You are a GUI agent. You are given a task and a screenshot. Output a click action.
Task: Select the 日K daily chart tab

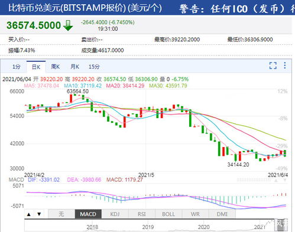36,67
